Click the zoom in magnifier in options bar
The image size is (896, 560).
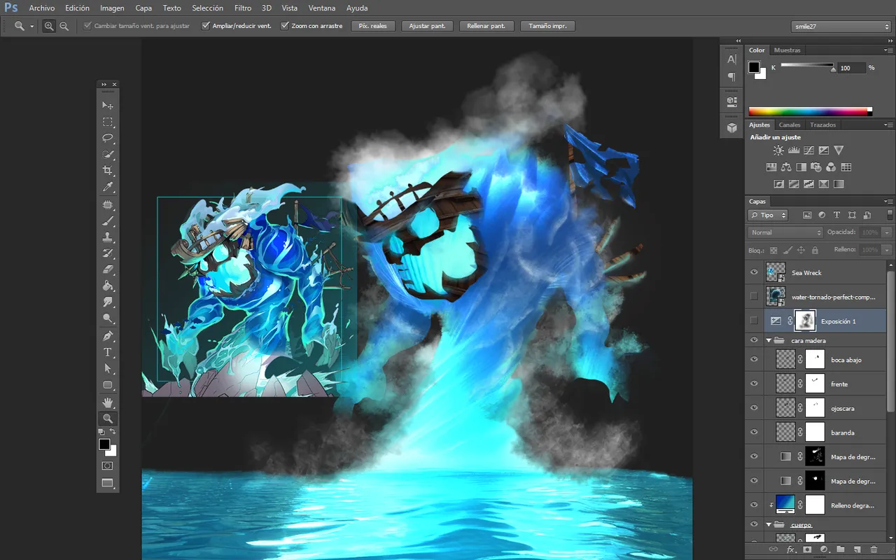[x=49, y=26]
